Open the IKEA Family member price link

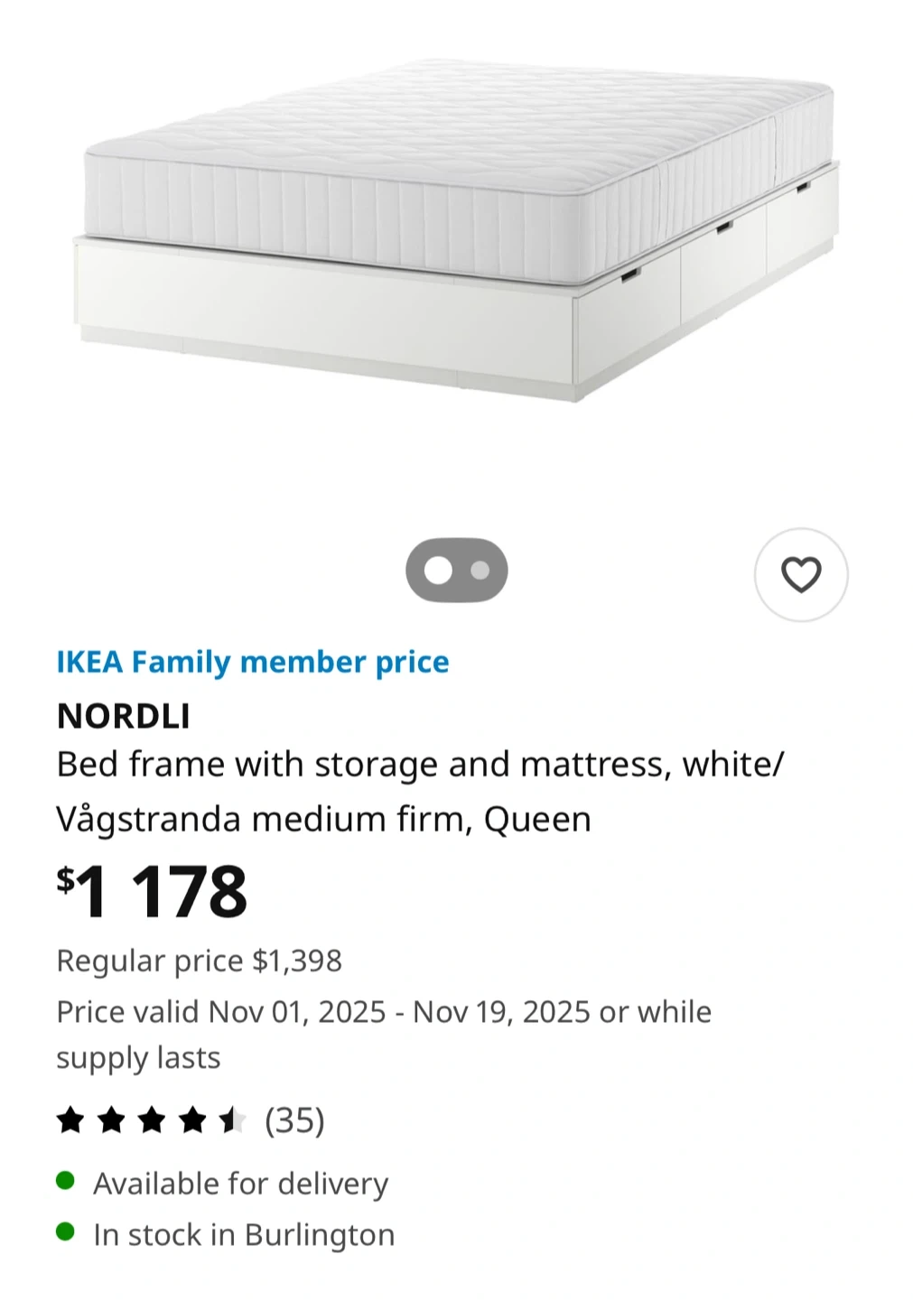253,662
